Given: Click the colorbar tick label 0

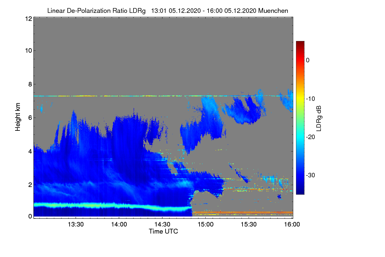Looking at the screenshot, I should (x=308, y=60).
